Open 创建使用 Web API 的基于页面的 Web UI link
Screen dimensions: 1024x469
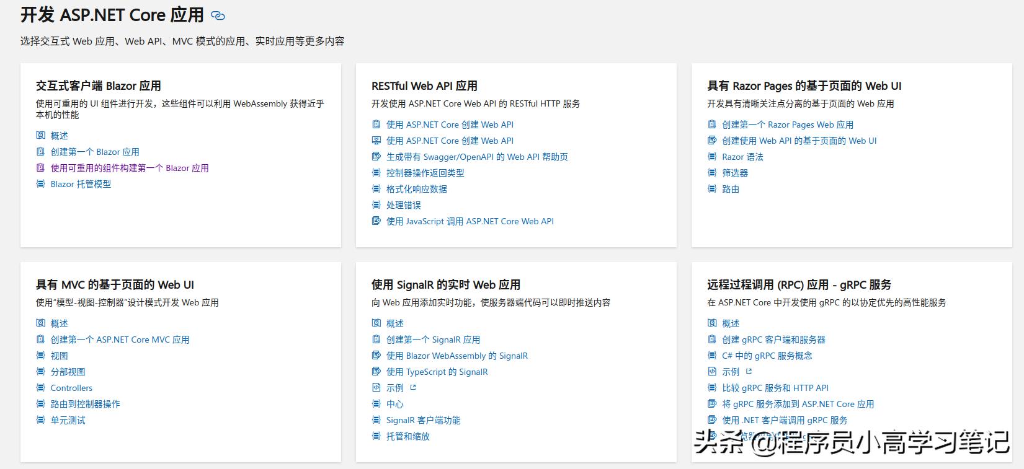pos(799,141)
